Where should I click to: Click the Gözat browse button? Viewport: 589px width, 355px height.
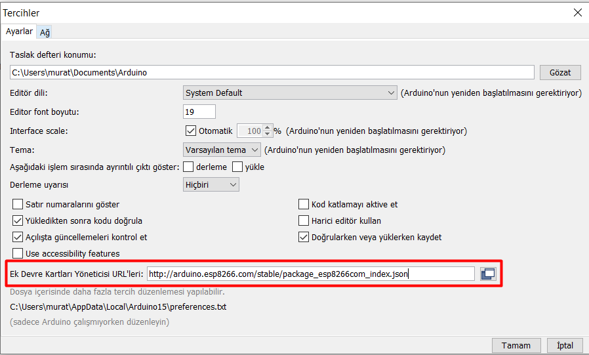(560, 72)
